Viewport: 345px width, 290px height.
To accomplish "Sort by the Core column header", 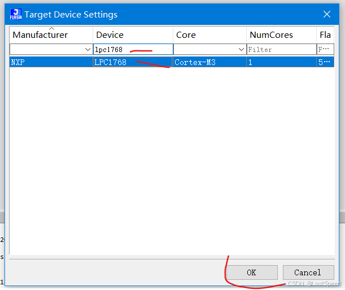I will point(209,35).
